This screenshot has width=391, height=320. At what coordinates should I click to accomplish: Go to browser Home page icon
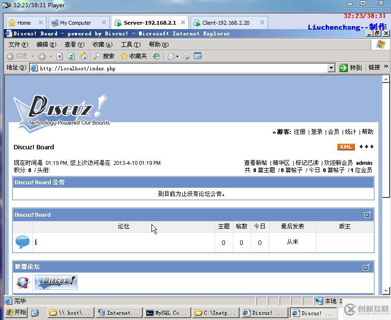(x=83, y=56)
